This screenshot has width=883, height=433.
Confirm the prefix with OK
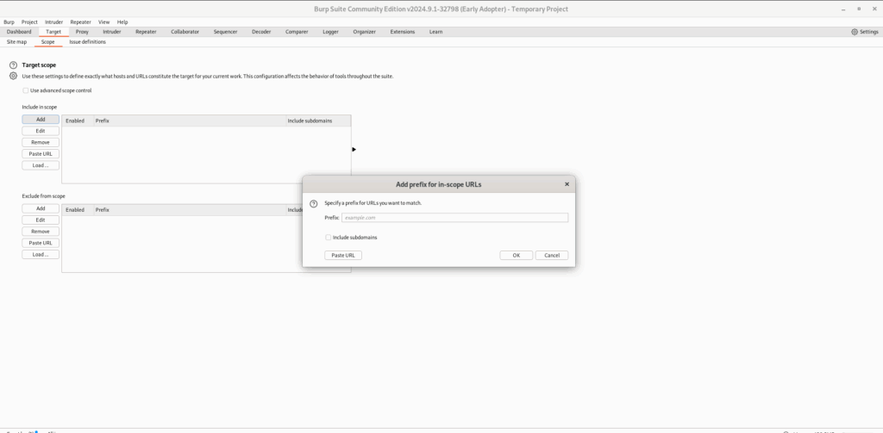point(517,256)
